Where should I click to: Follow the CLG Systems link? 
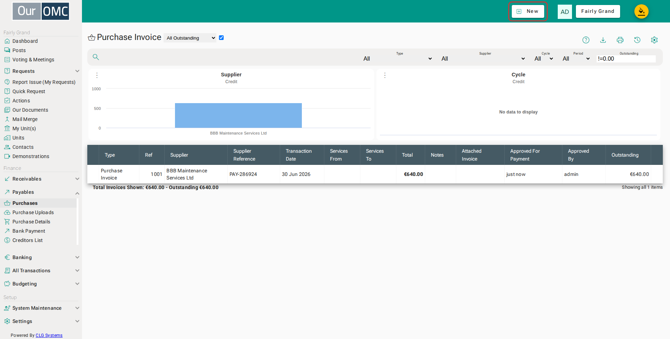(49, 335)
